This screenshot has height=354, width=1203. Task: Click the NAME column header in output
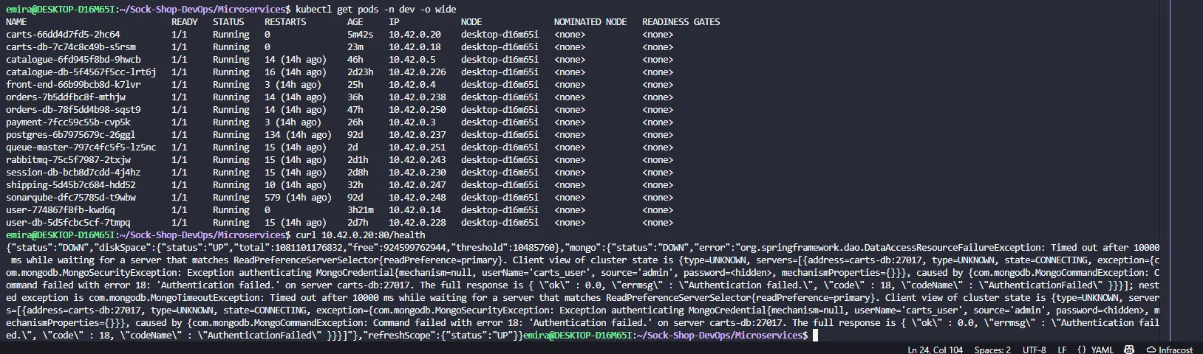[16, 22]
